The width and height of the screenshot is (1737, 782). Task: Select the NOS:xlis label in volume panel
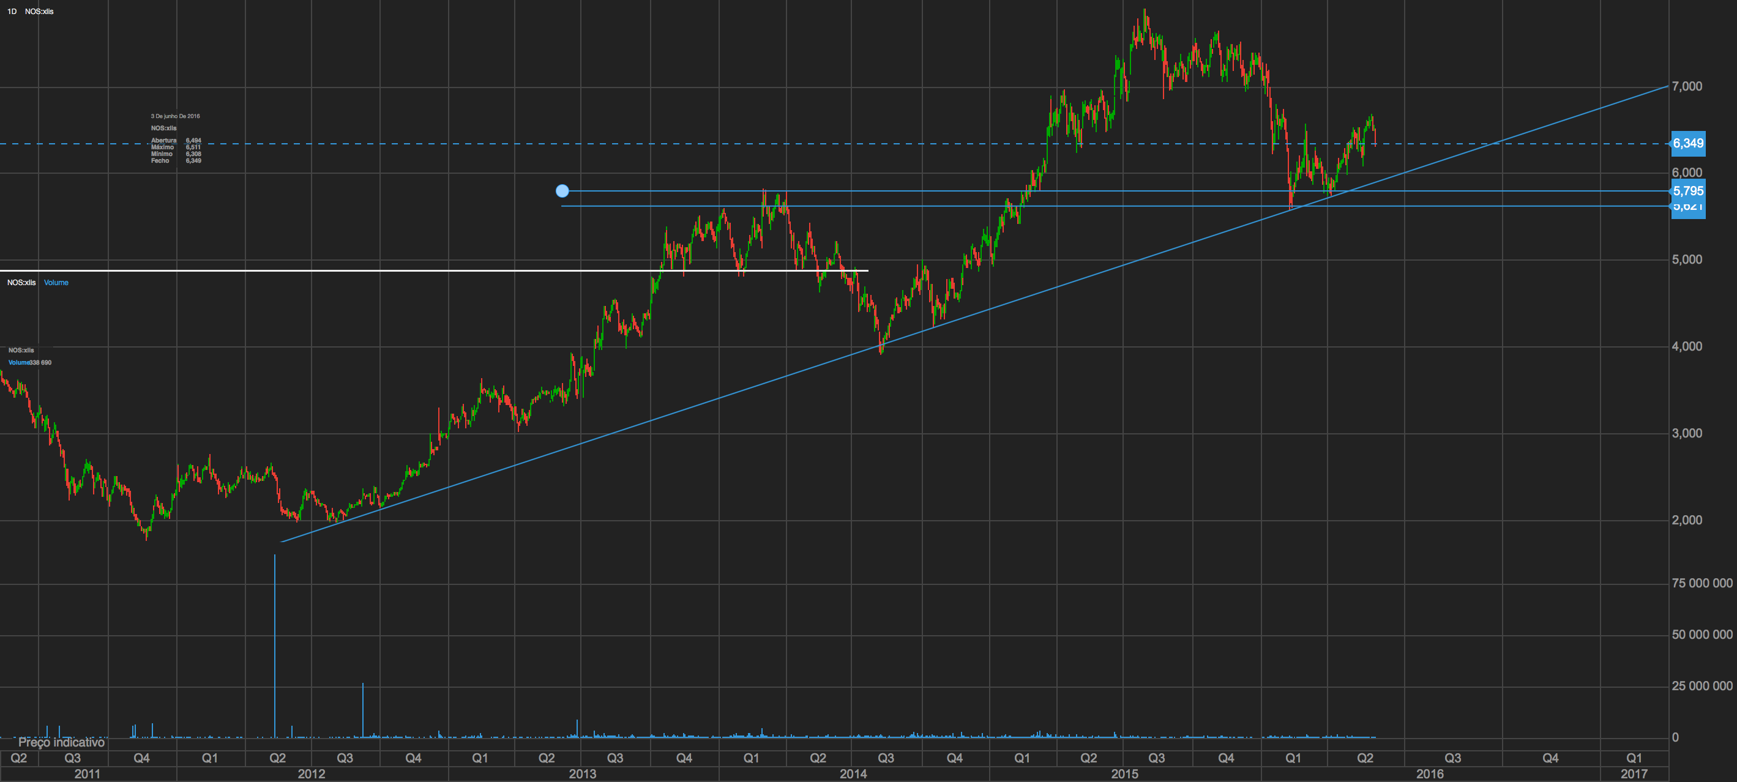point(21,283)
